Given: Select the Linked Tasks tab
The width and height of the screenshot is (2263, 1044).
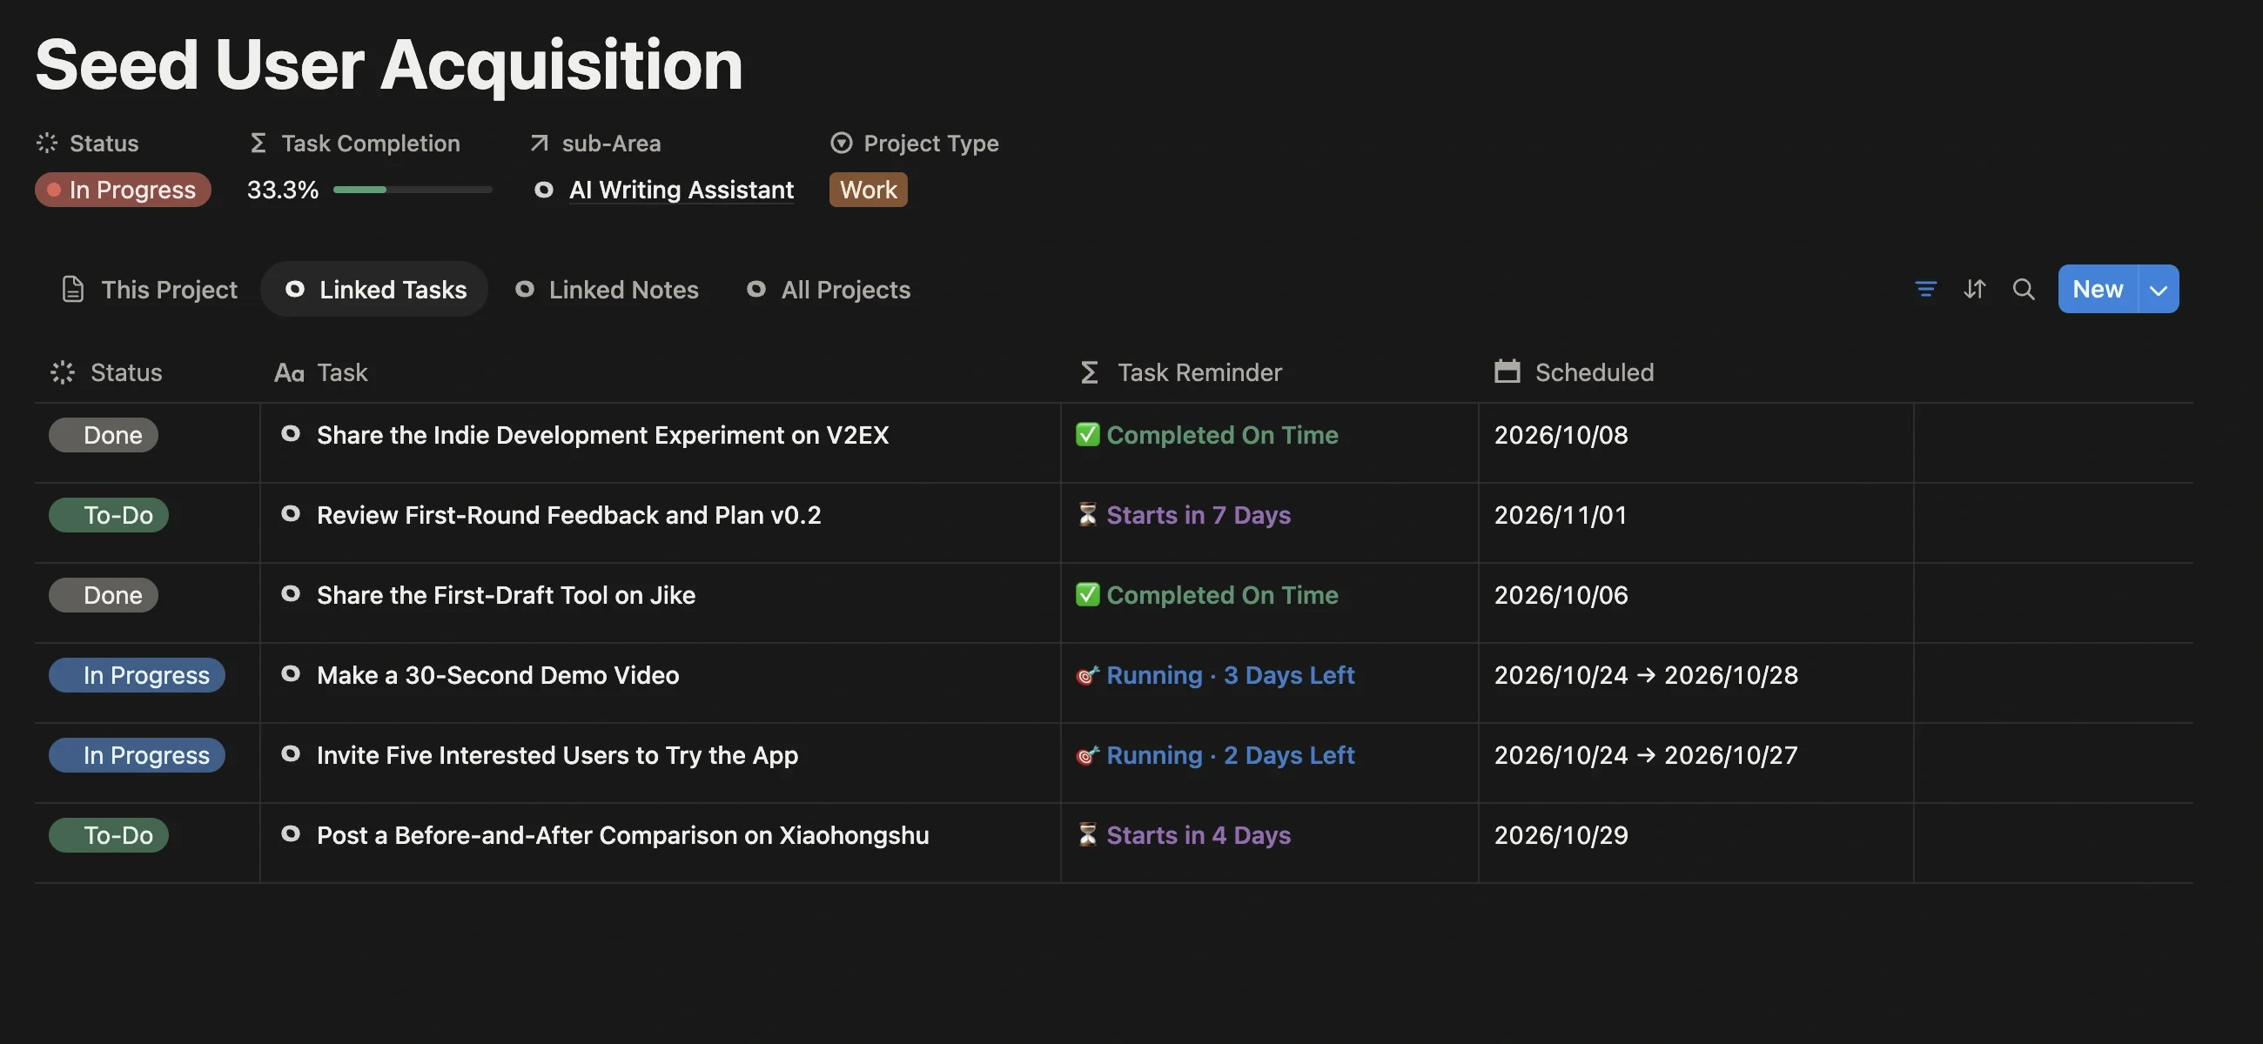Looking at the screenshot, I should pos(375,289).
